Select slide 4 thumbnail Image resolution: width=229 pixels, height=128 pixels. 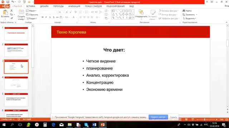point(16,83)
